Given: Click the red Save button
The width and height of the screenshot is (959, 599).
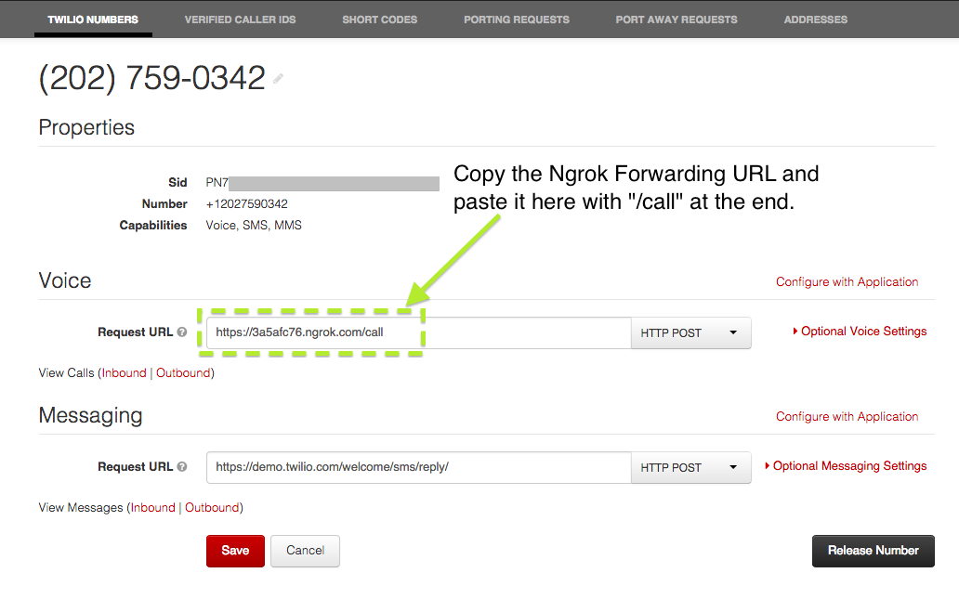Looking at the screenshot, I should (235, 551).
